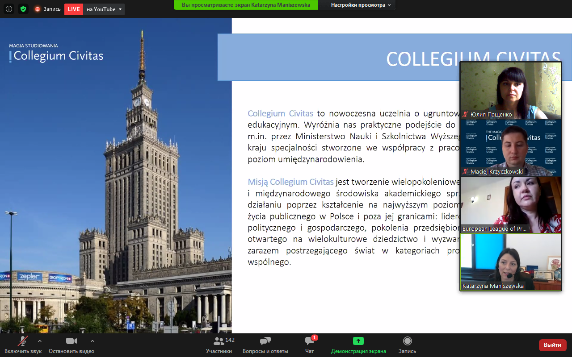
Task: Click the red Выйти leave button
Action: (553, 345)
